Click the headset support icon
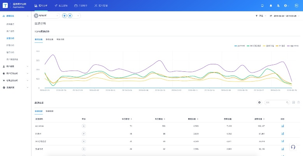Viewport: 303px width, 156px height. click(292, 147)
